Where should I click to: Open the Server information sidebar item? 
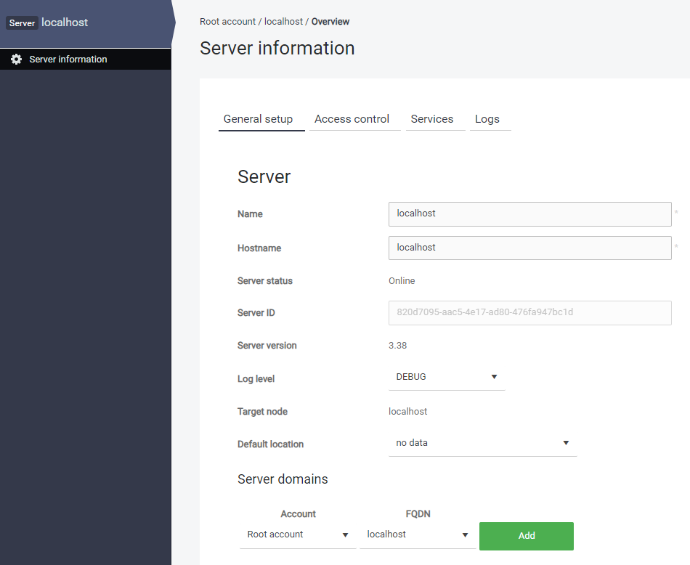pyautogui.click(x=68, y=60)
